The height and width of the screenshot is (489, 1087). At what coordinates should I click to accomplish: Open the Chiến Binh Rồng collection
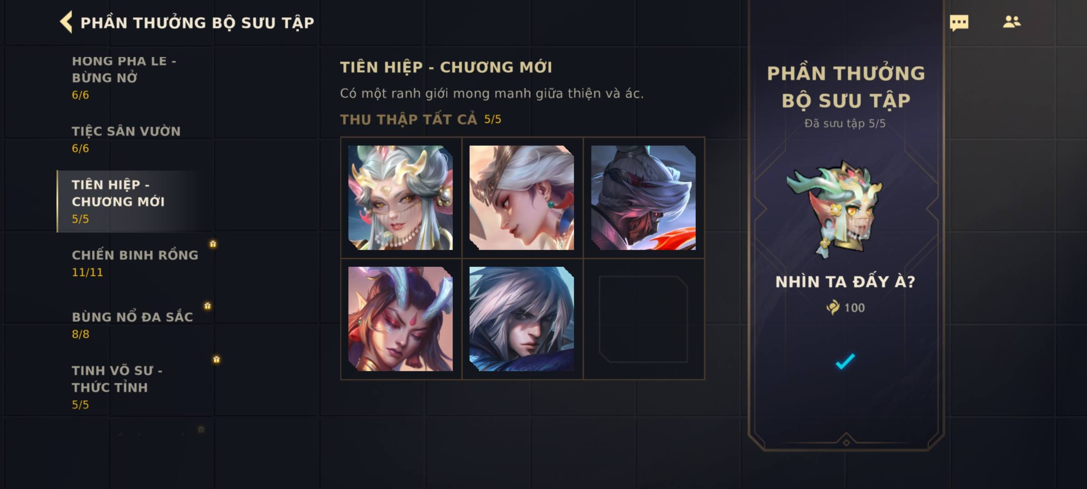(x=131, y=264)
